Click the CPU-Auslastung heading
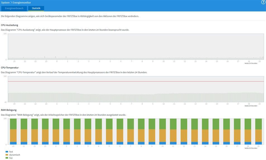The width and height of the screenshot is (266, 160). (9, 25)
